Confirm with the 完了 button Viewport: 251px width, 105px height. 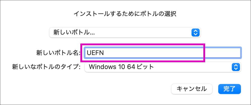click(230, 88)
